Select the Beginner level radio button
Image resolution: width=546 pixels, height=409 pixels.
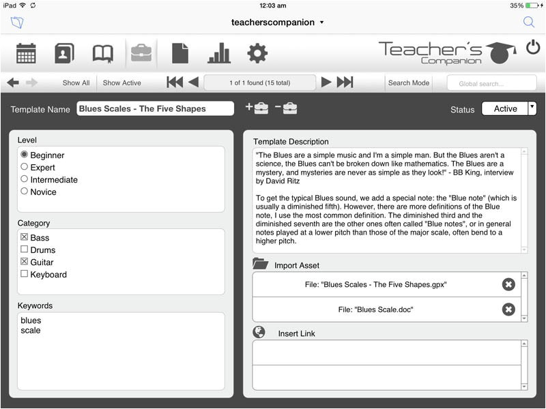point(24,154)
